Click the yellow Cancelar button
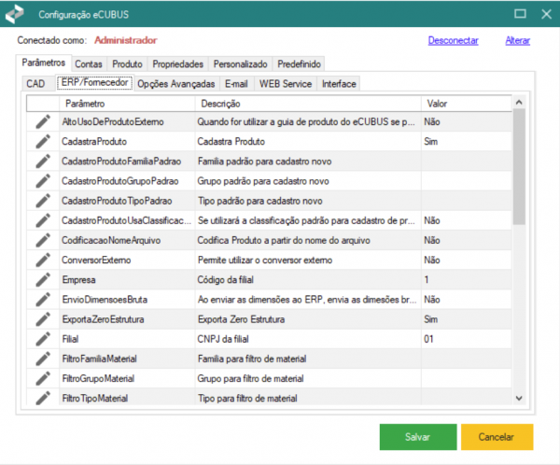Screen dimensions: 560x465 (x=497, y=437)
